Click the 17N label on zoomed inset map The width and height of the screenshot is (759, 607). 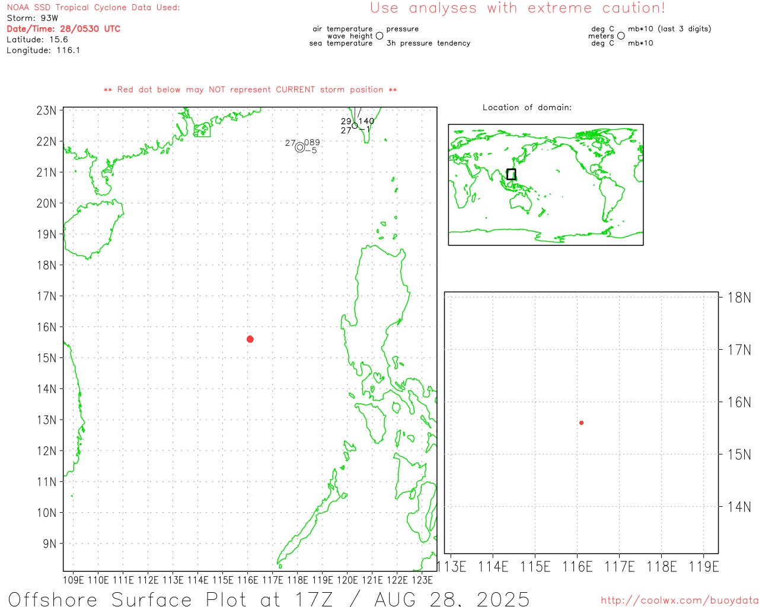click(x=739, y=349)
